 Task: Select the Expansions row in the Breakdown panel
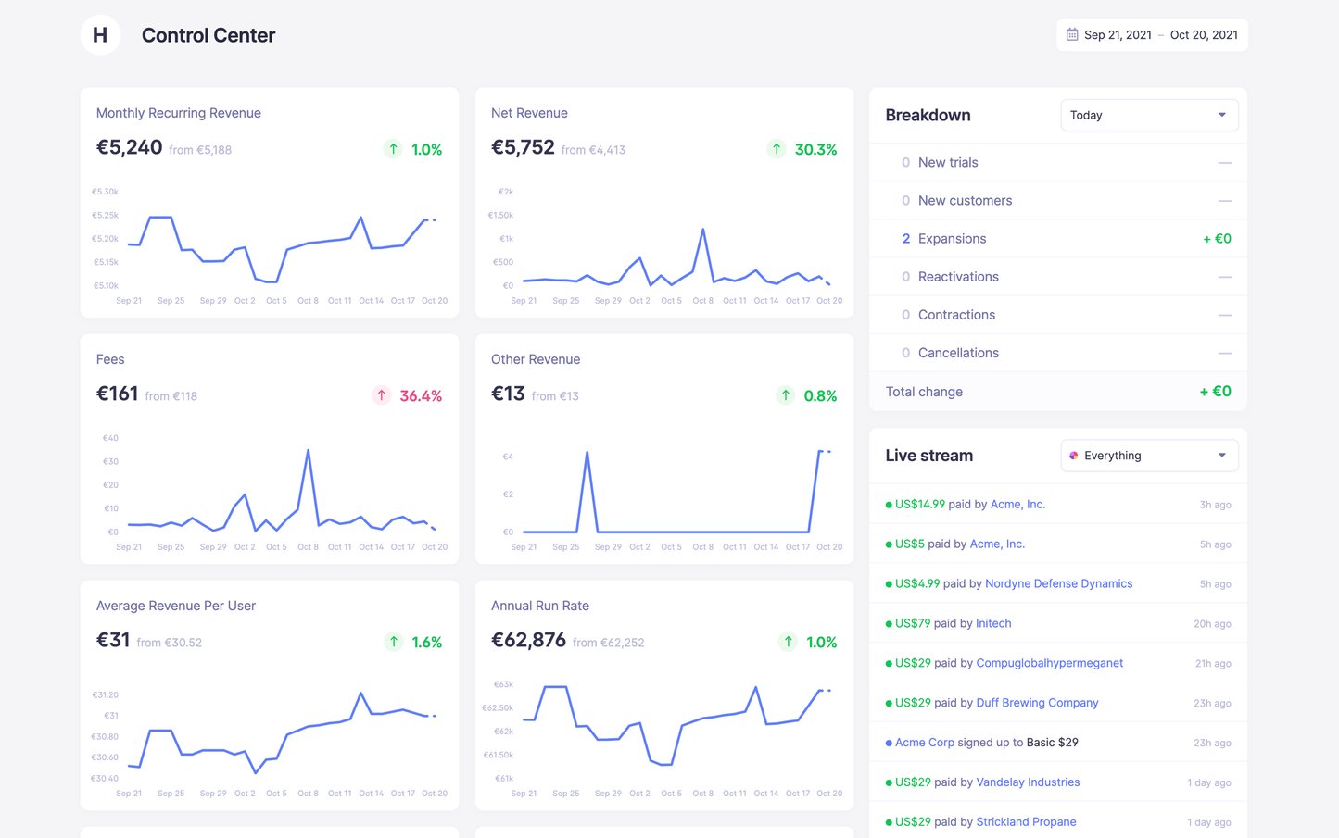point(1056,238)
